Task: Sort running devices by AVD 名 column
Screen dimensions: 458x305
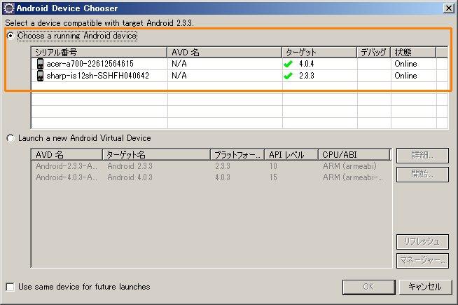Action: point(224,53)
